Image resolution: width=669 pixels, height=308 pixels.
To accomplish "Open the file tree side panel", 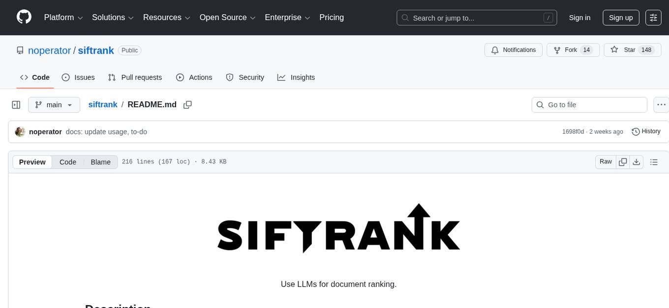I will click(x=16, y=105).
